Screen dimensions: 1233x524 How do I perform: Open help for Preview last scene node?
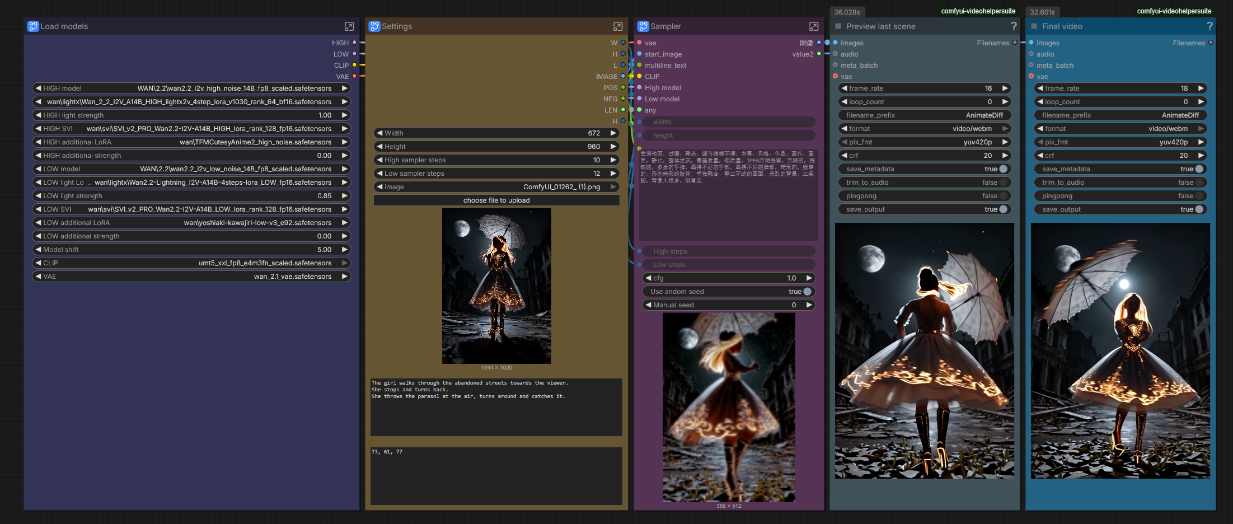(x=1014, y=26)
